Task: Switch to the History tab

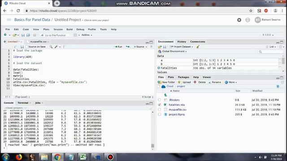Action: [x=182, y=42]
